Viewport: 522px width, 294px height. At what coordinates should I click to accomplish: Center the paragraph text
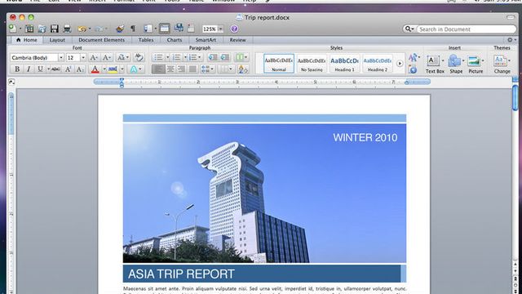(x=170, y=69)
